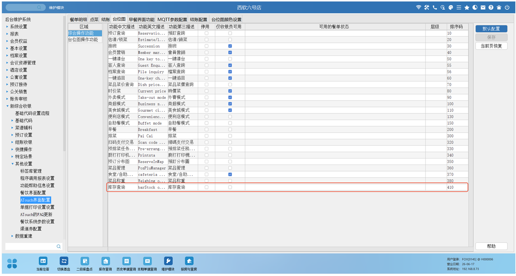Expand 会员权益 tree node
The height and width of the screenshot is (276, 516).
tap(7, 41)
